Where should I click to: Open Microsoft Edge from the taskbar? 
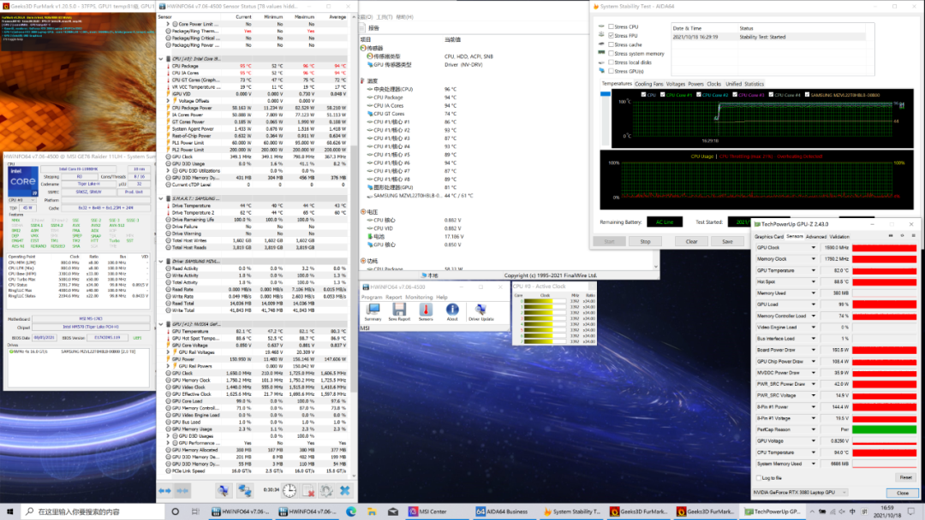[350, 511]
